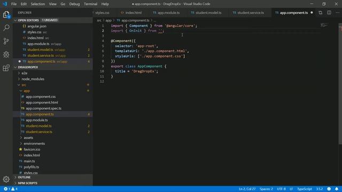
Task: Open the Manage gear menu
Action: (x=6, y=179)
